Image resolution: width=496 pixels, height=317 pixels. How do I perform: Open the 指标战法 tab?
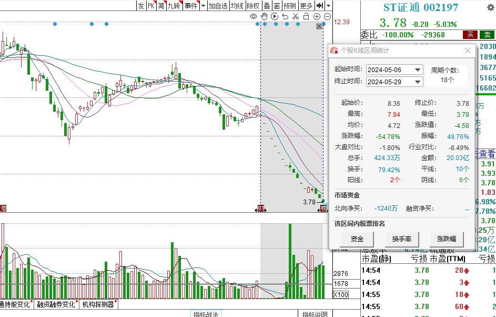(206, 314)
